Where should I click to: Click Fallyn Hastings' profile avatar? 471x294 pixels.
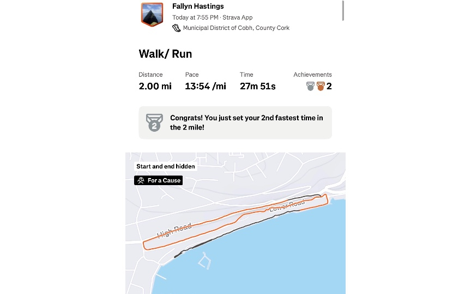(x=152, y=14)
